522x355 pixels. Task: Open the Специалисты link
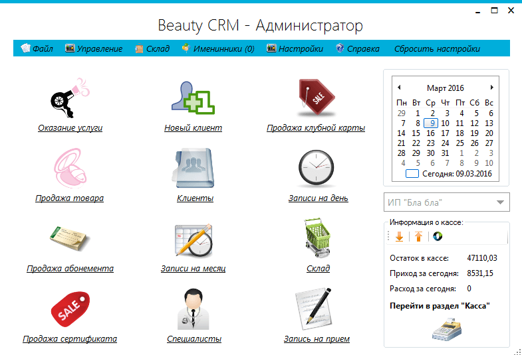(194, 338)
